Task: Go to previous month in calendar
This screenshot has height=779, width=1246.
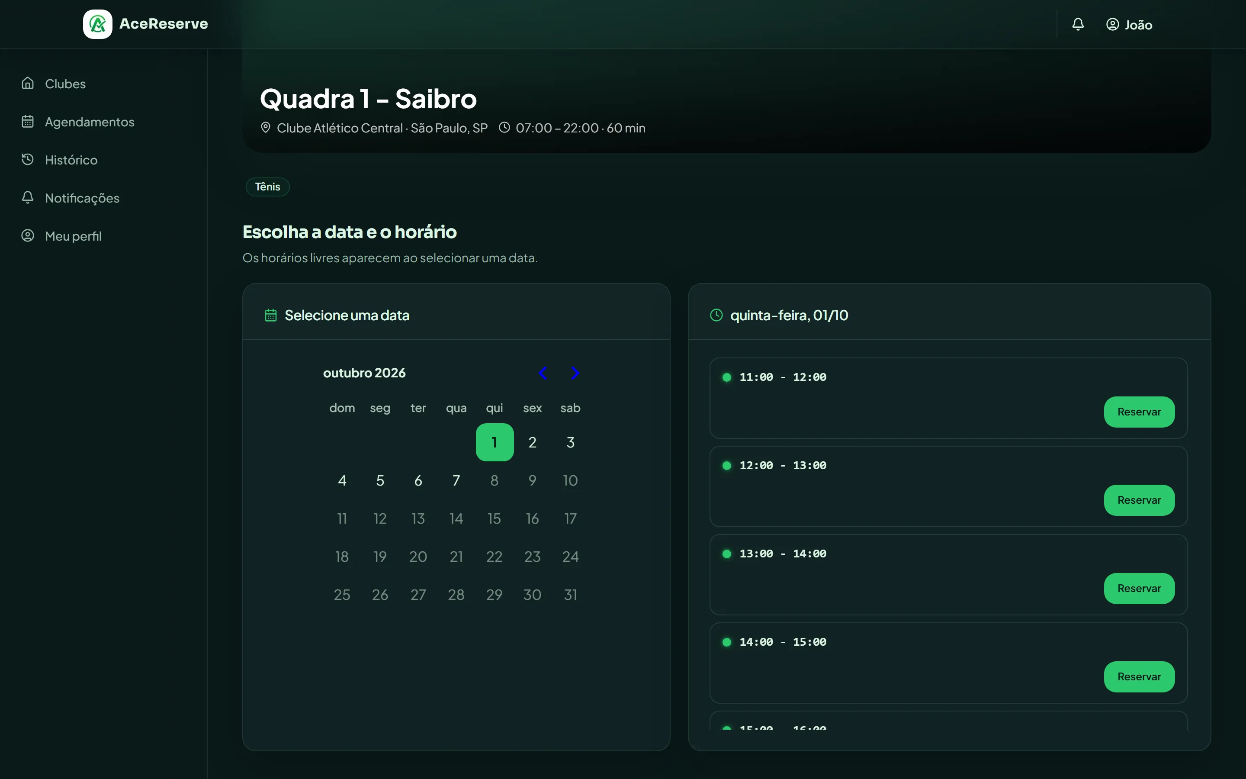Action: [543, 373]
